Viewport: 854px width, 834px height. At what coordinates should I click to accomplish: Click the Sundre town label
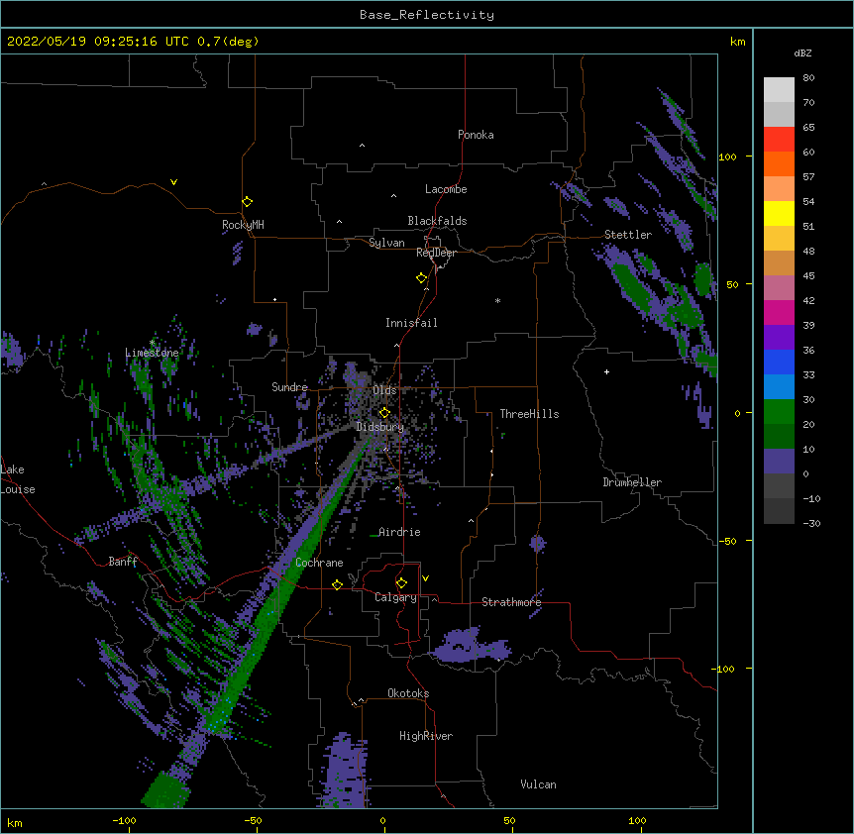tap(289, 387)
